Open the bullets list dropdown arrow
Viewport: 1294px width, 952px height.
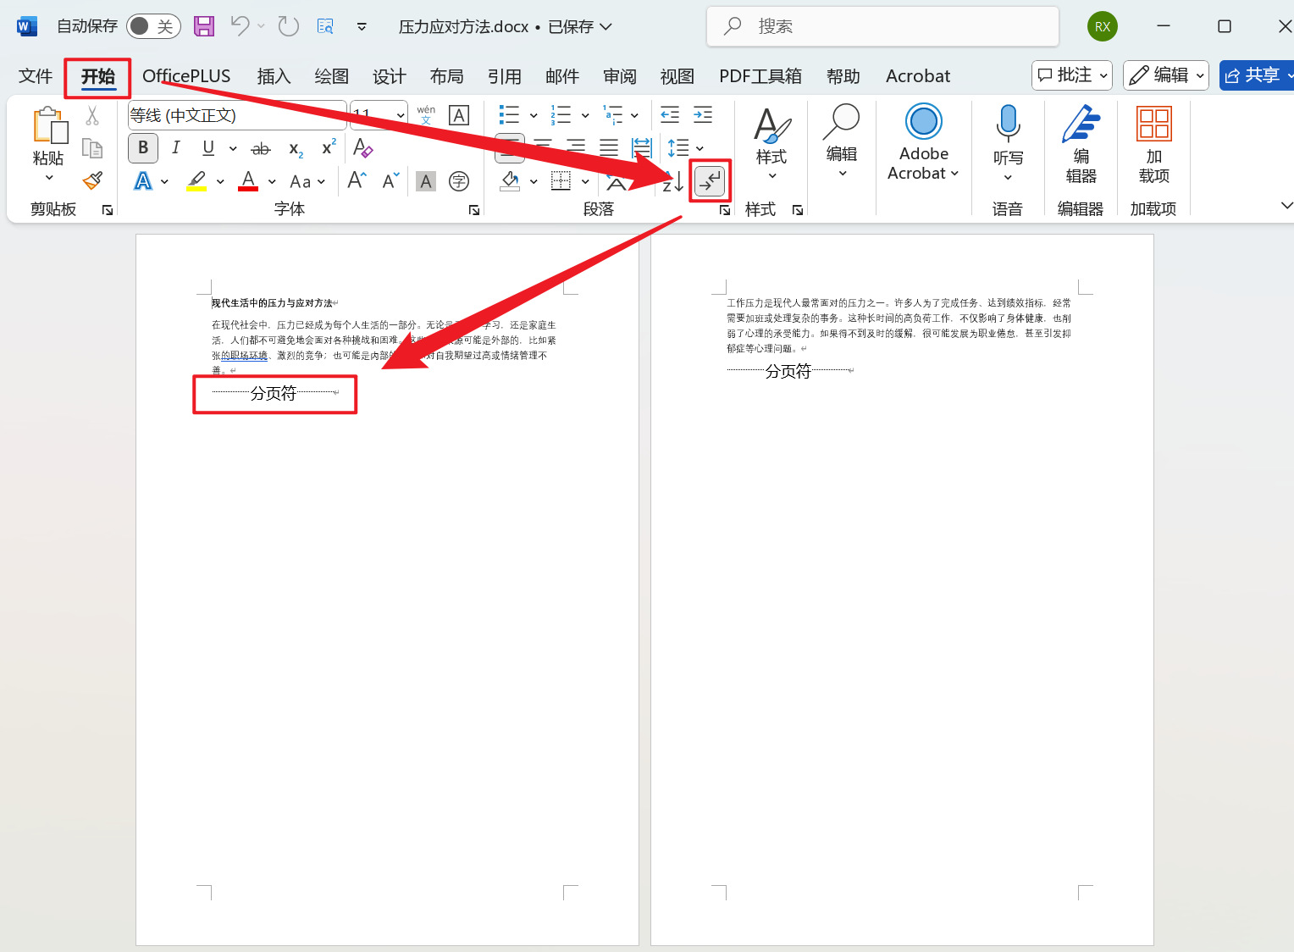pos(533,115)
